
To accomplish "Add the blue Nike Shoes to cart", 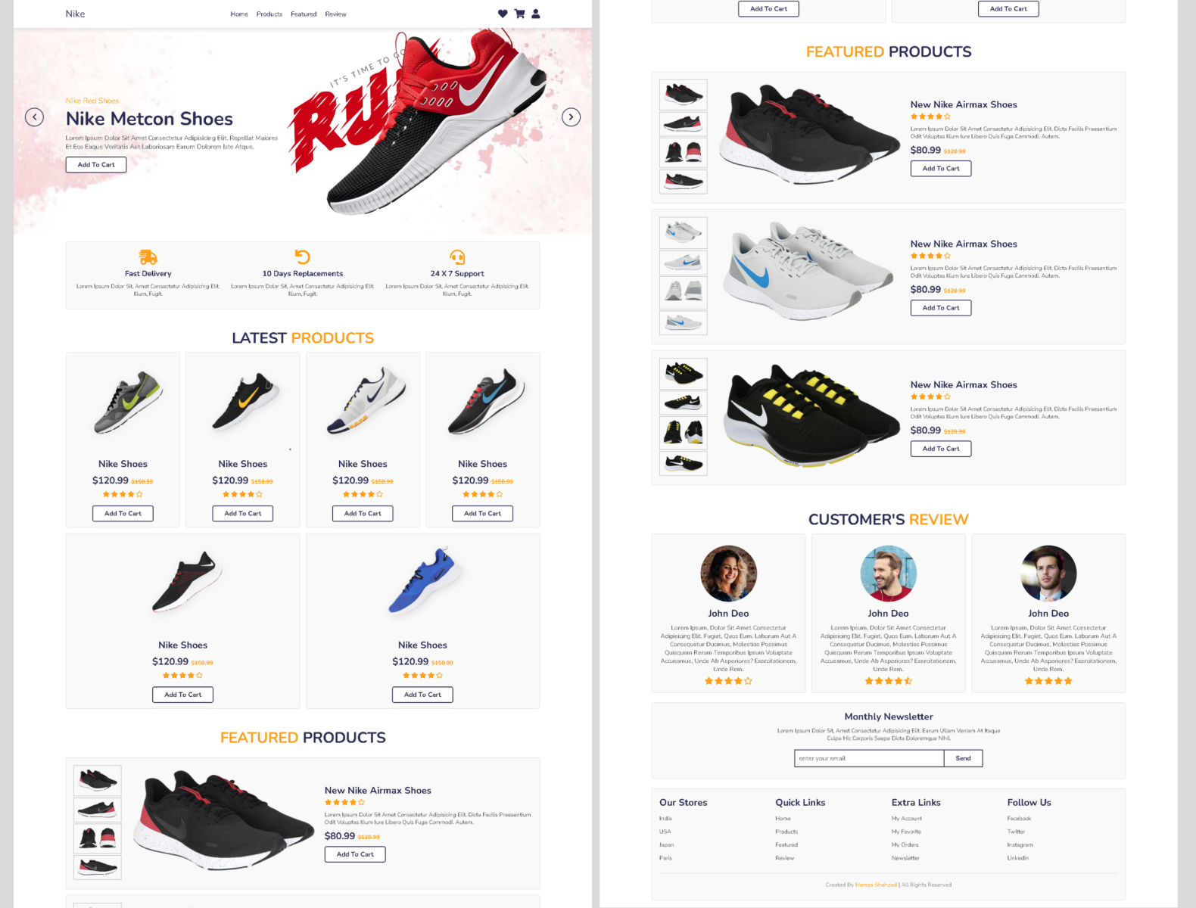I will pyautogui.click(x=422, y=695).
